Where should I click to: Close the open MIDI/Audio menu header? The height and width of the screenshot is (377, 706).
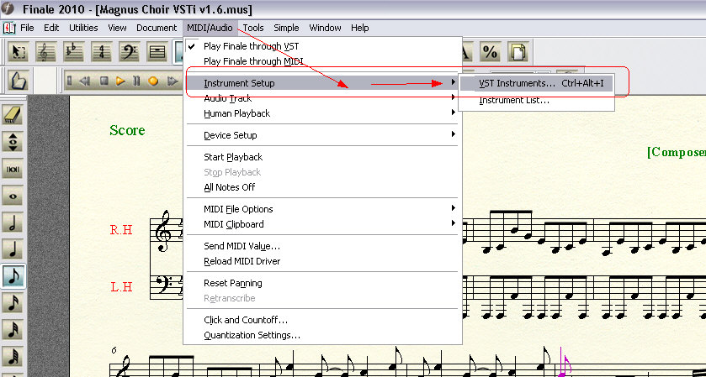coord(210,28)
